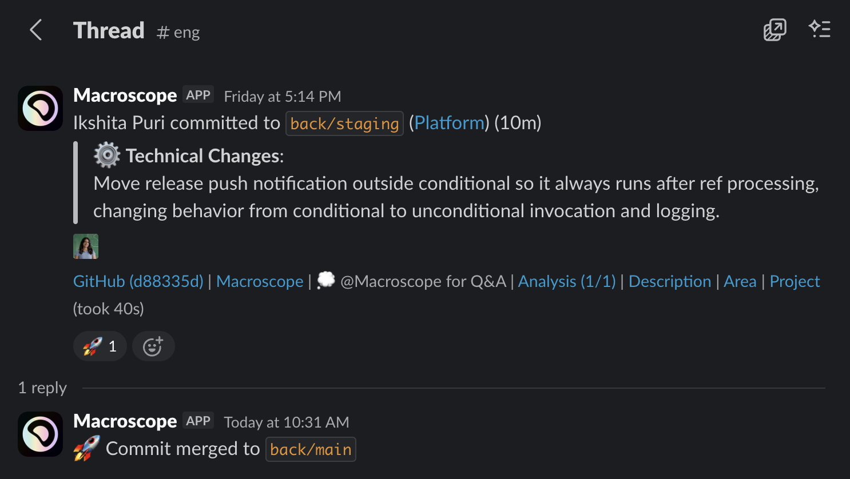Open the second Macroscope avatar in the reply
Screen dimensions: 850x479
pyautogui.click(x=39, y=434)
